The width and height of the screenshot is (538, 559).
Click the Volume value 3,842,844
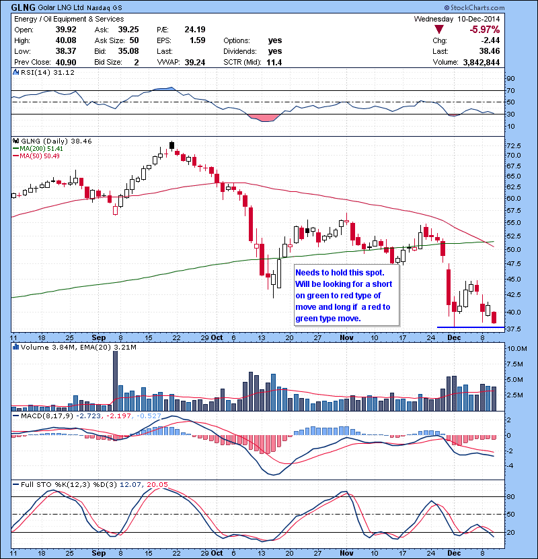(x=482, y=62)
